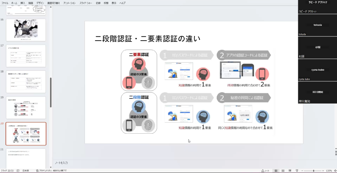Click the 日本語 language indicator
The height and width of the screenshot is (173, 337).
click(26, 171)
